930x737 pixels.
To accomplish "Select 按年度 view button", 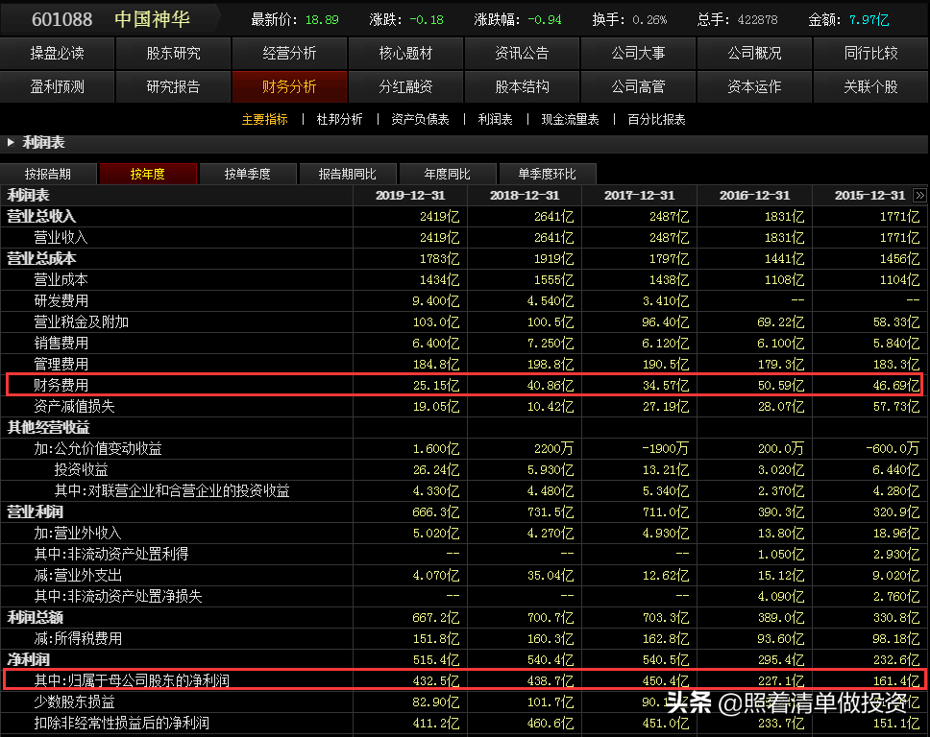I will point(148,174).
